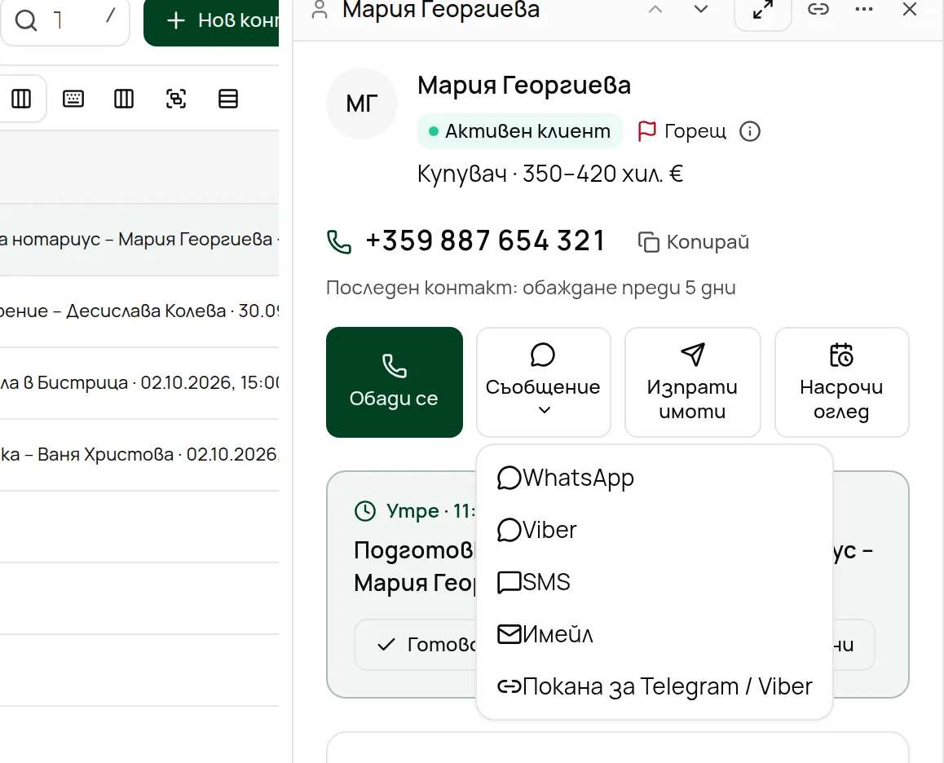
Task: Click the Активен клиент status badge
Action: point(519,130)
